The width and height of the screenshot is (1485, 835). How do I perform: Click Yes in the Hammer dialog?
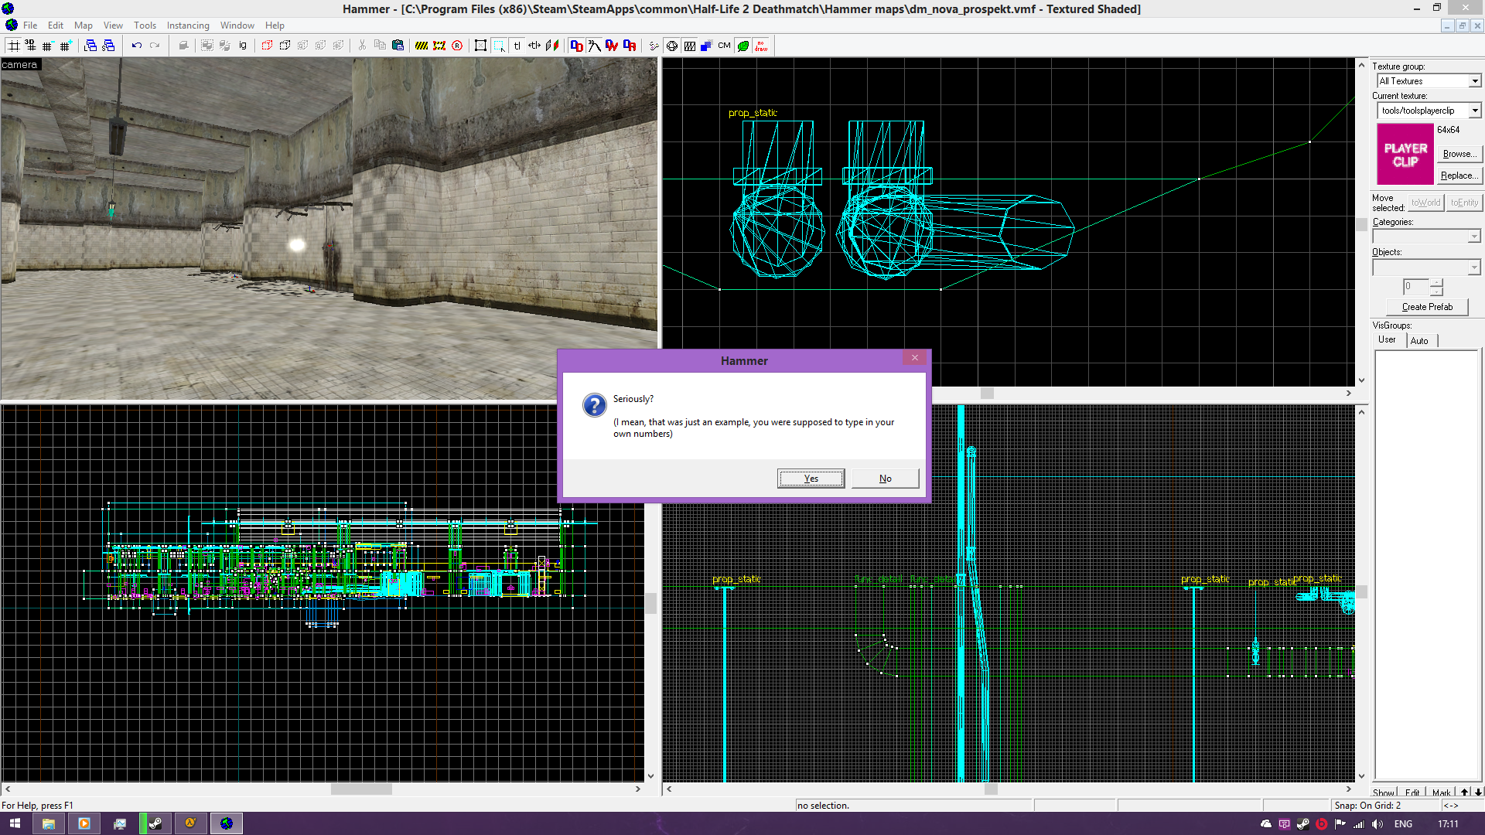pos(810,479)
